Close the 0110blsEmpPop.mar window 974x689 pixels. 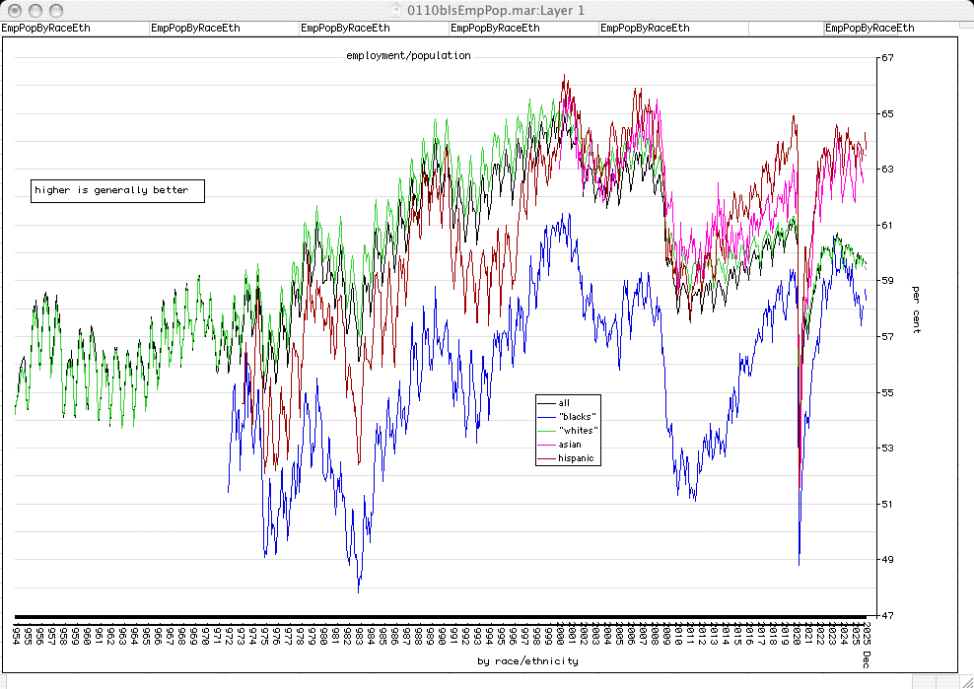pyautogui.click(x=14, y=10)
